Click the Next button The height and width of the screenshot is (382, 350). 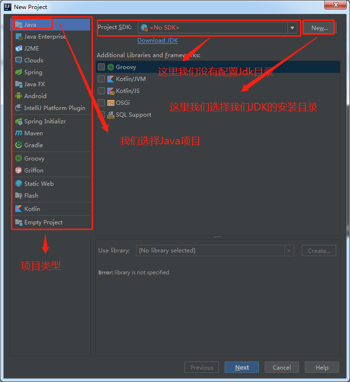242,367
